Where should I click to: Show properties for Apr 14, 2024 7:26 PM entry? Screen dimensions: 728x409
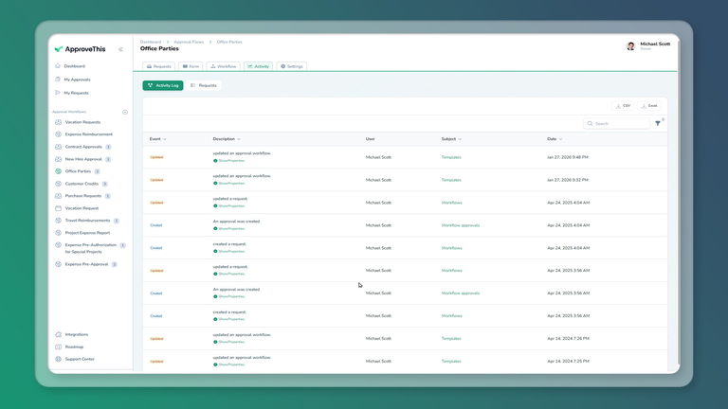tap(228, 342)
